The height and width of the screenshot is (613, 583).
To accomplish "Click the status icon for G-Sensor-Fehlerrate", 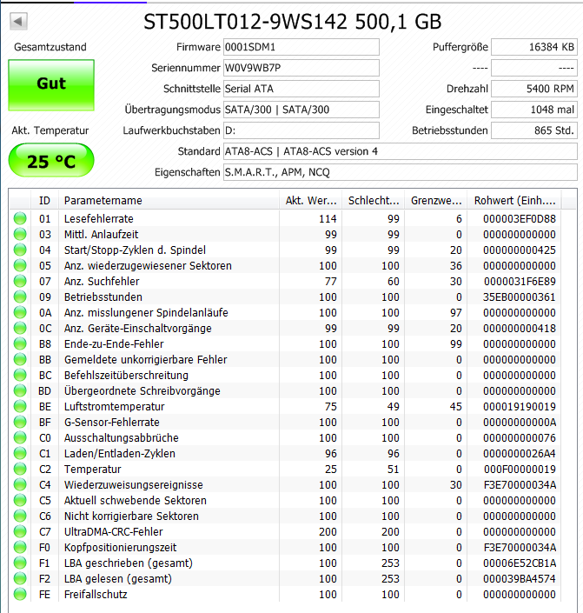I will pyautogui.click(x=20, y=422).
